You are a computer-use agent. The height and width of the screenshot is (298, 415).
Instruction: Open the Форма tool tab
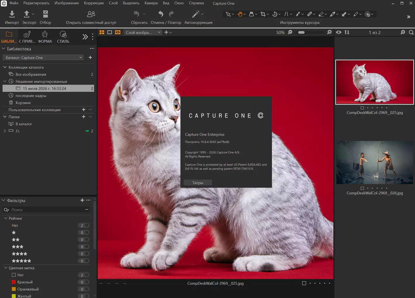(x=45, y=37)
